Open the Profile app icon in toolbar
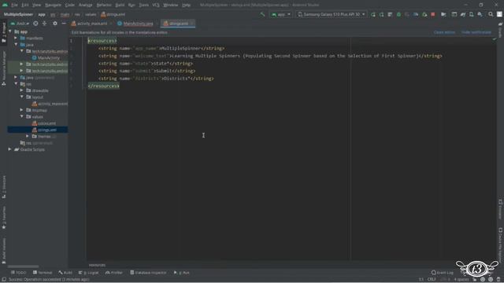 416,14
